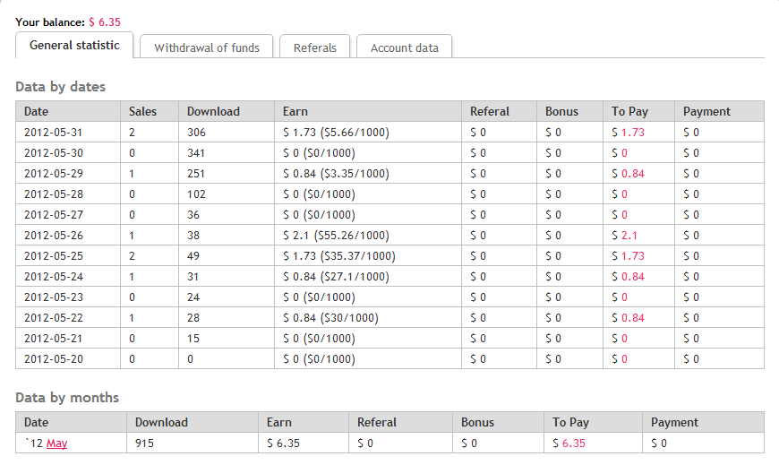Click the Sales column header
The height and width of the screenshot is (465, 779).
142,112
